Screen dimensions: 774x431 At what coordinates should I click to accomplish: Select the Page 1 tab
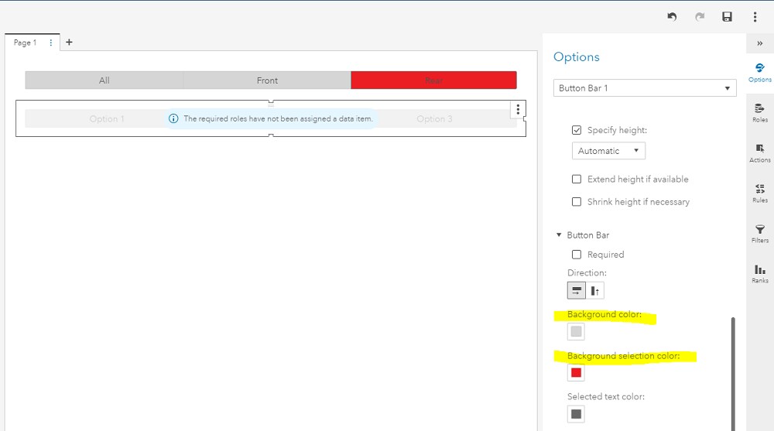(x=25, y=43)
